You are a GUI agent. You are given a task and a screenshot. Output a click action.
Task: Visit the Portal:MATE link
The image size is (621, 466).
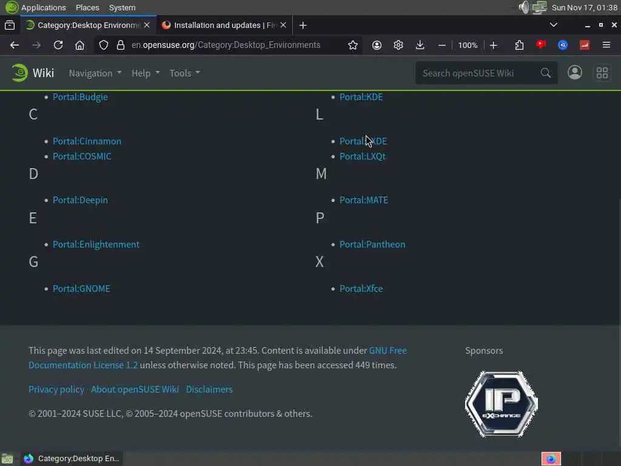click(364, 200)
